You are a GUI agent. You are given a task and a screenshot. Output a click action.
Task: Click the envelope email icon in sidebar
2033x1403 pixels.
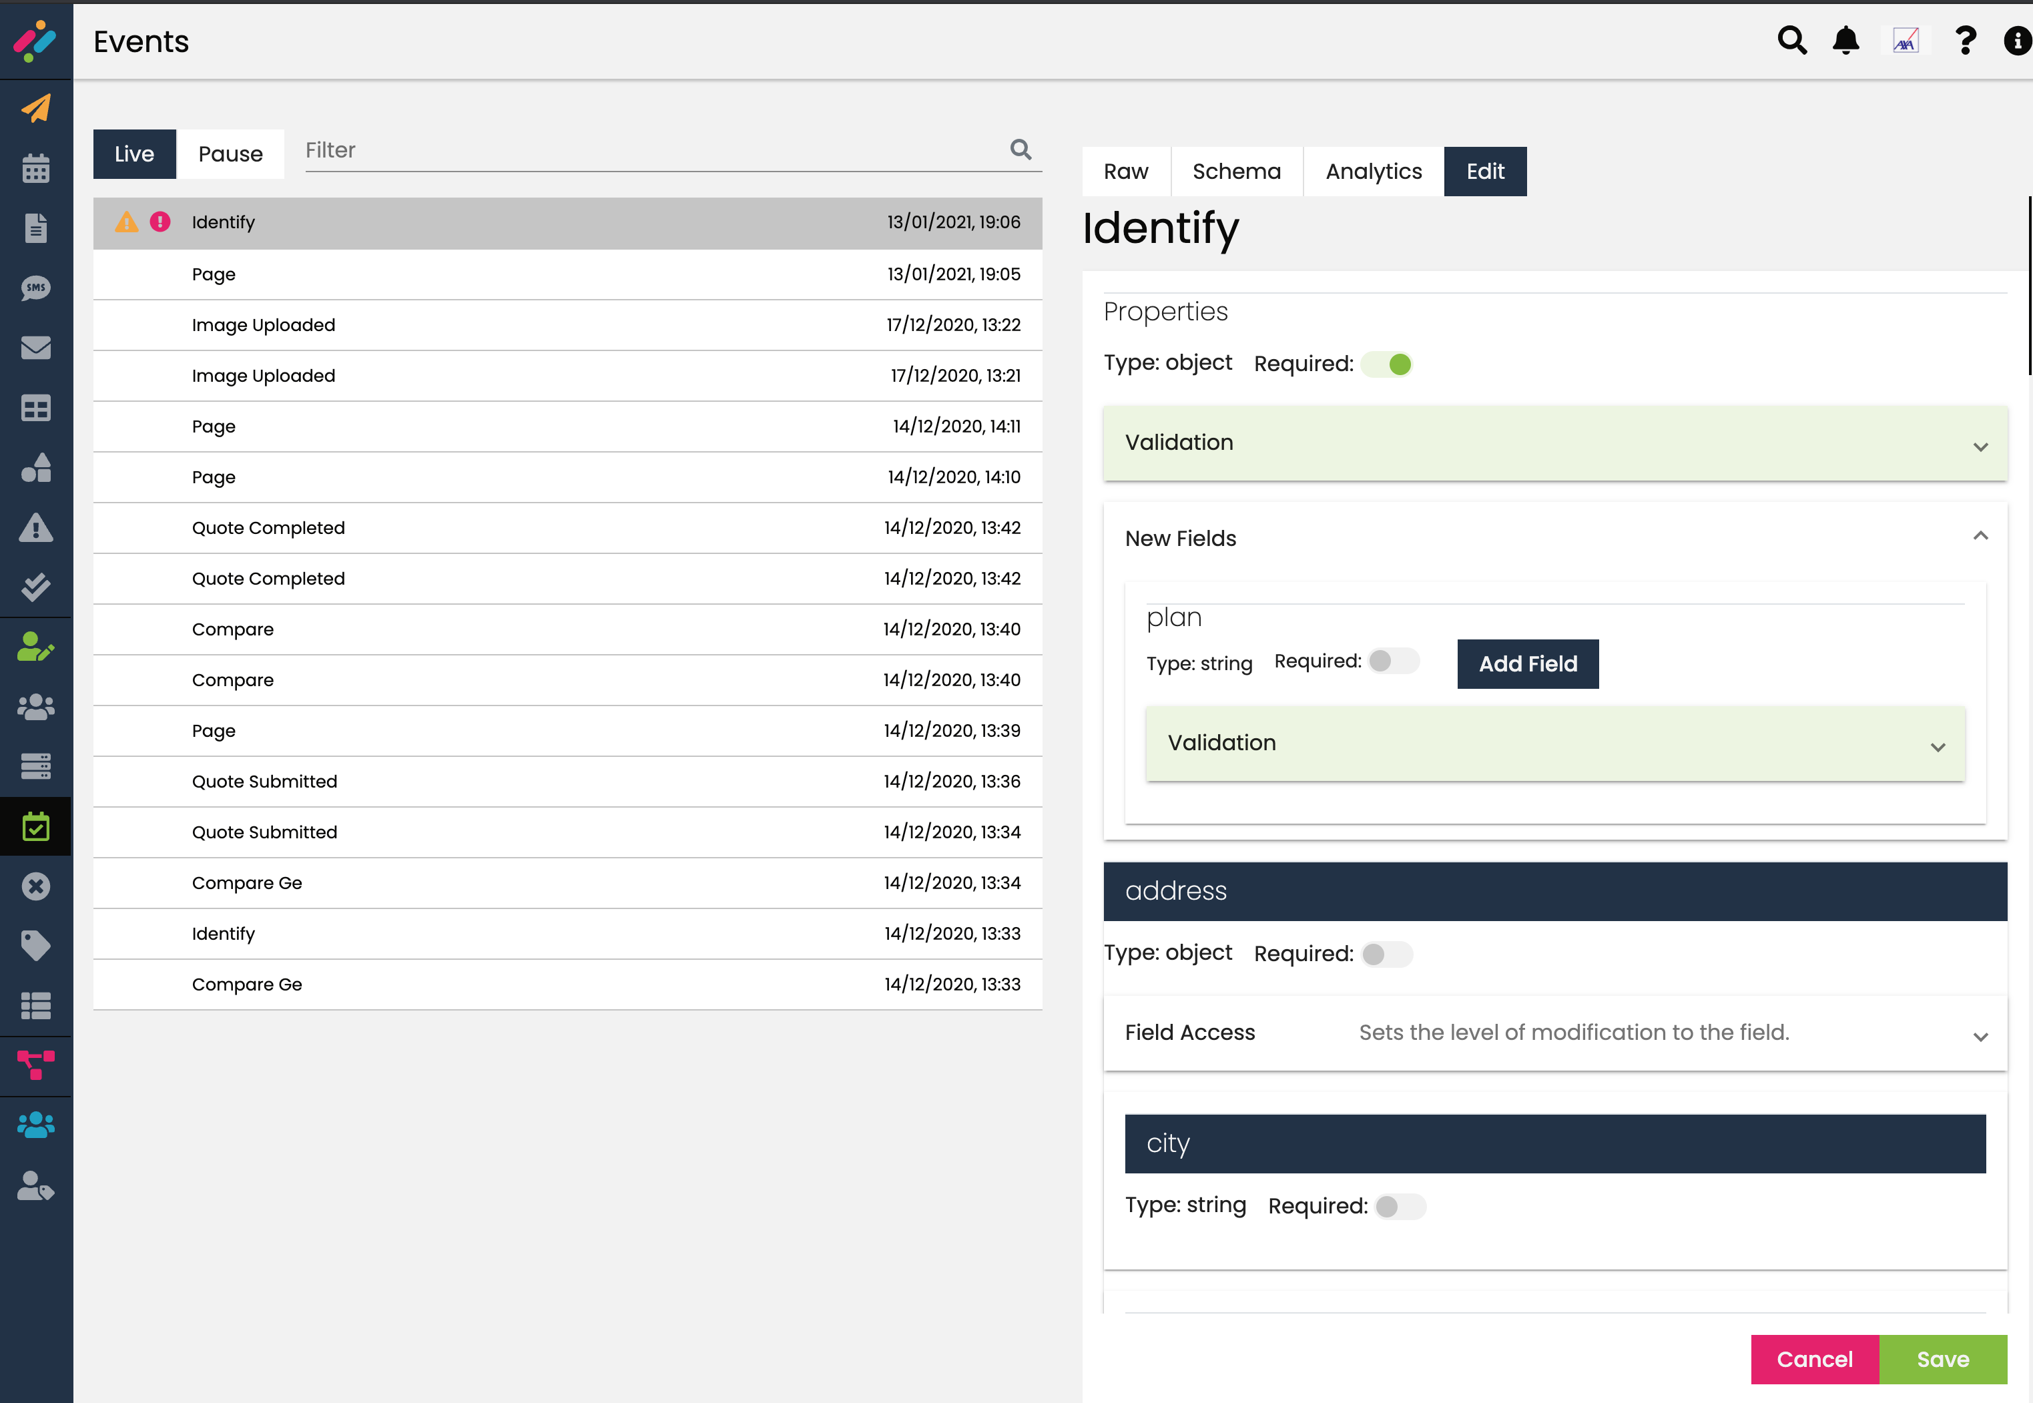(36, 348)
